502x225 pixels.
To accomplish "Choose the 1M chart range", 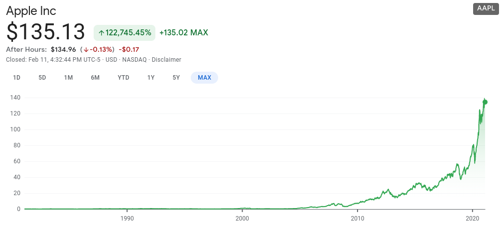I will point(69,78).
